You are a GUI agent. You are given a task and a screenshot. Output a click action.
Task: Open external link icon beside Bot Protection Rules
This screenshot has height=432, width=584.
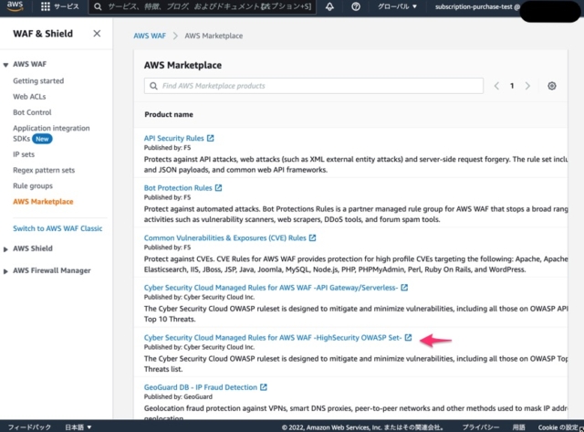tap(219, 187)
